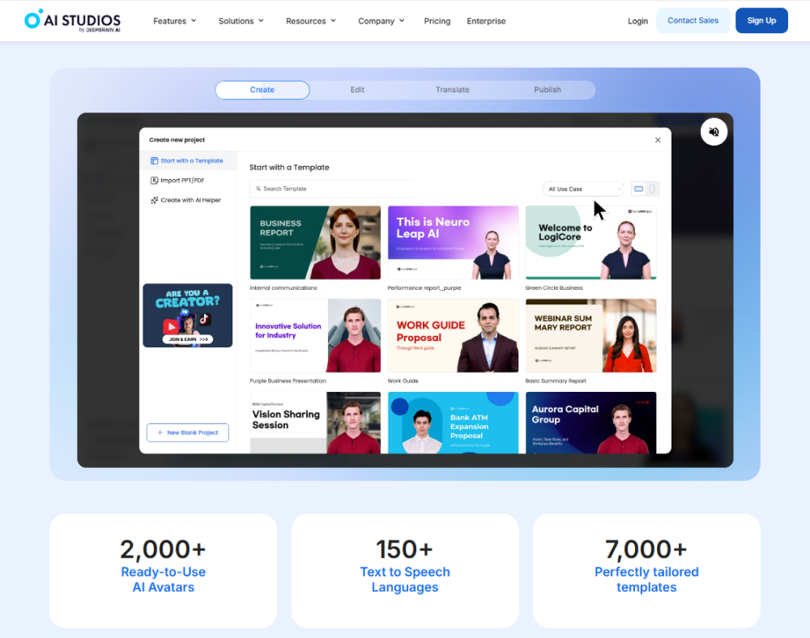Click the Performance report_purple caption

[x=424, y=288]
